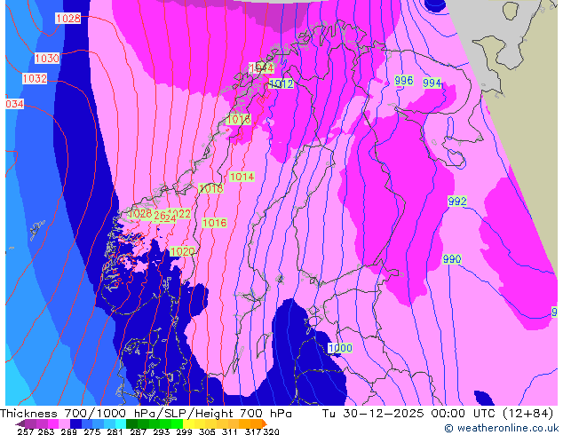Screen dimensions: 563x435
Task: Click the 1032 isobar label
Action: coord(35,79)
